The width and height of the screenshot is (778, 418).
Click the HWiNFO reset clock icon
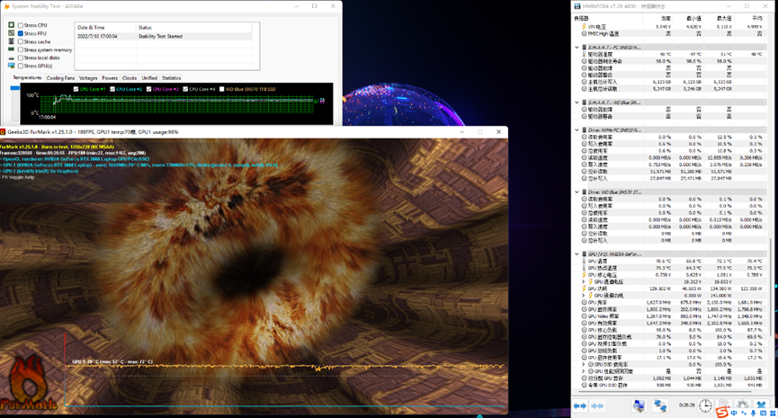pos(705,406)
